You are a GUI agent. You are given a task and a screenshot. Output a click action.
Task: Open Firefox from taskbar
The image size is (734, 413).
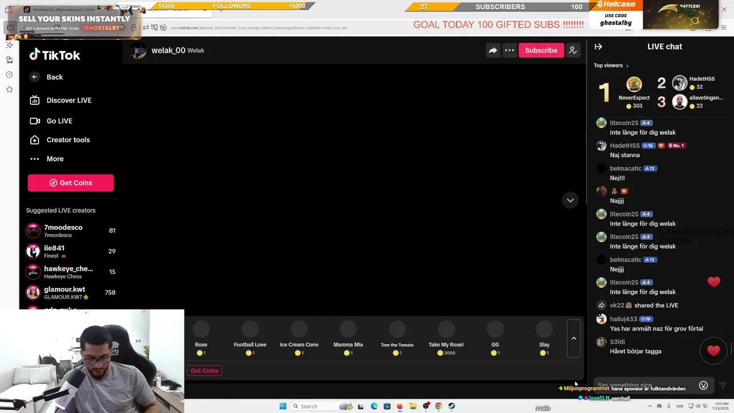[400, 406]
